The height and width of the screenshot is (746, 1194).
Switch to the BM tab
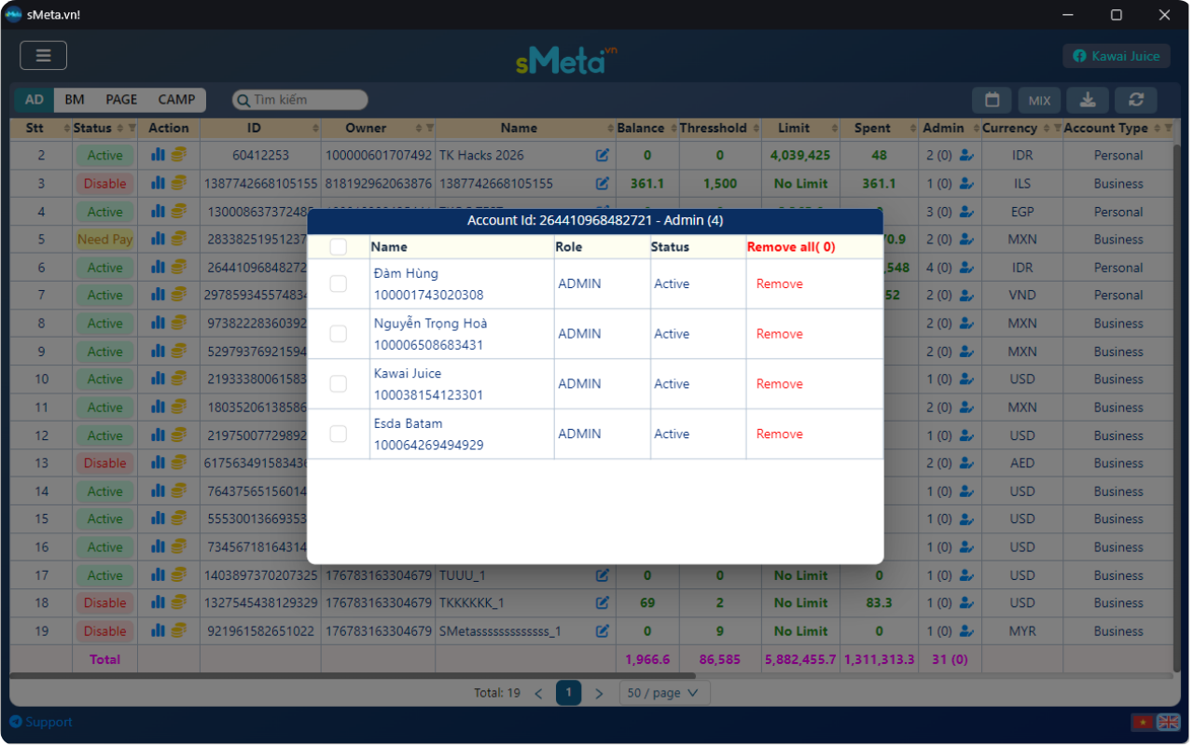(x=75, y=100)
